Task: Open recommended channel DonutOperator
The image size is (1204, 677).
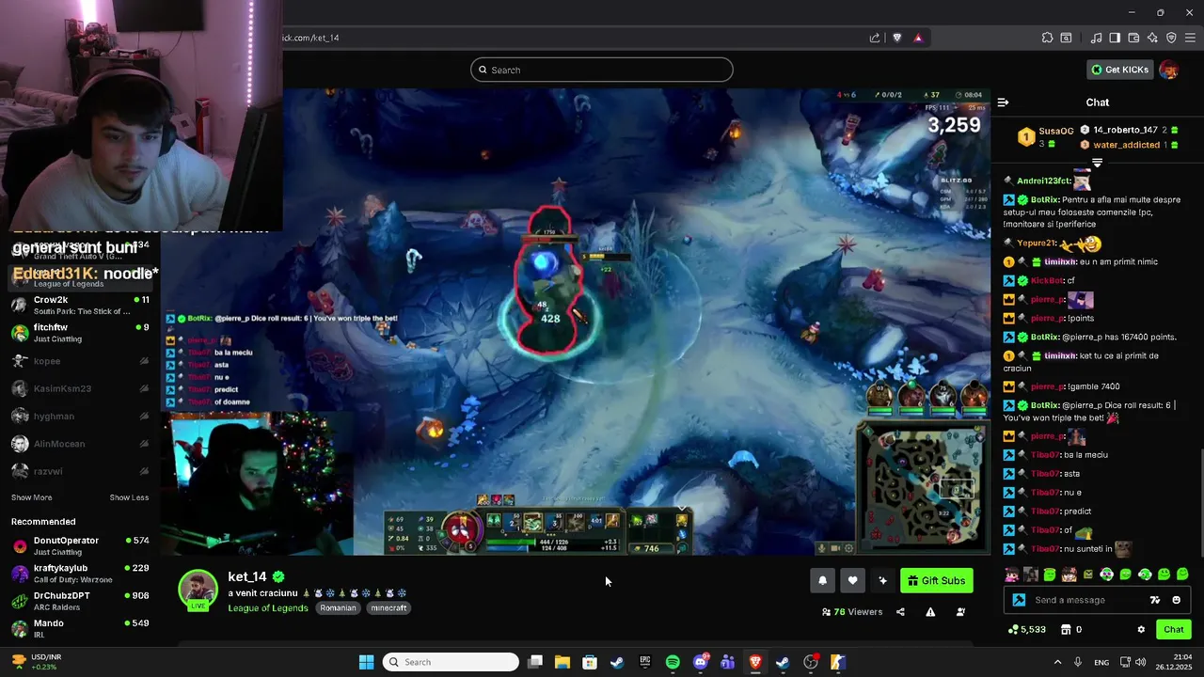Action: point(80,545)
